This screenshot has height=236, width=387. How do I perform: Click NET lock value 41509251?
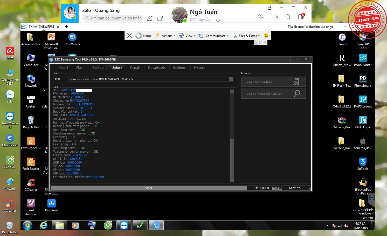point(75,159)
